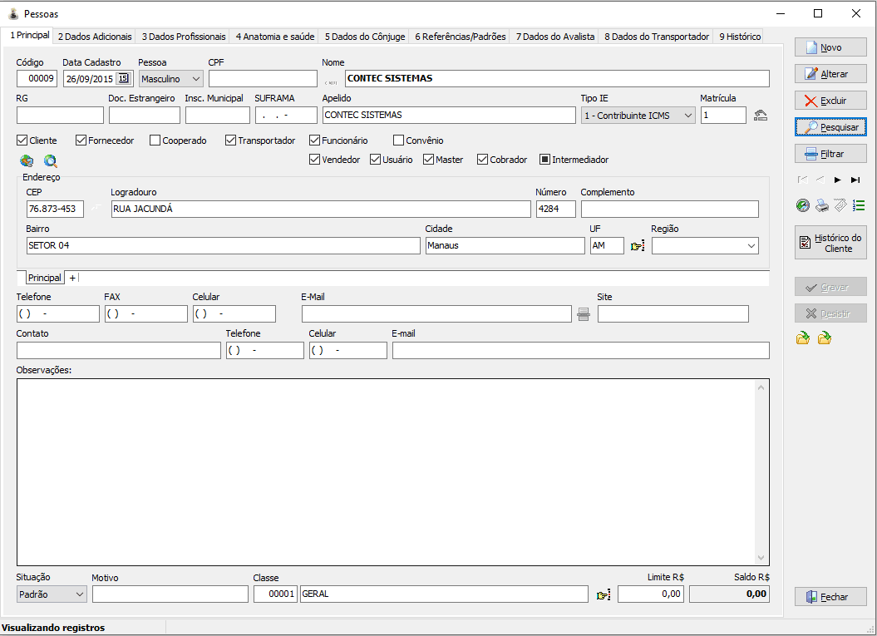
Task: Click the Limite R$ field
Action: 651,594
